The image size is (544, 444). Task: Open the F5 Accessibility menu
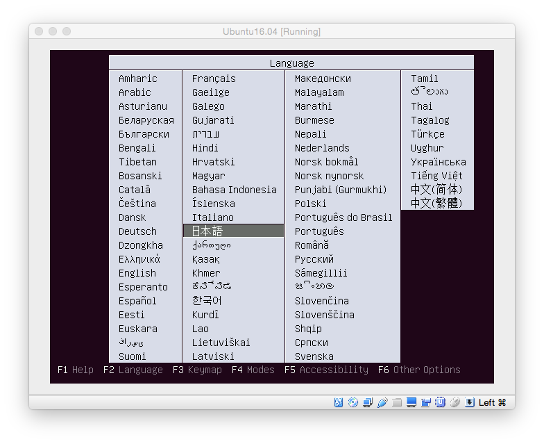326,370
